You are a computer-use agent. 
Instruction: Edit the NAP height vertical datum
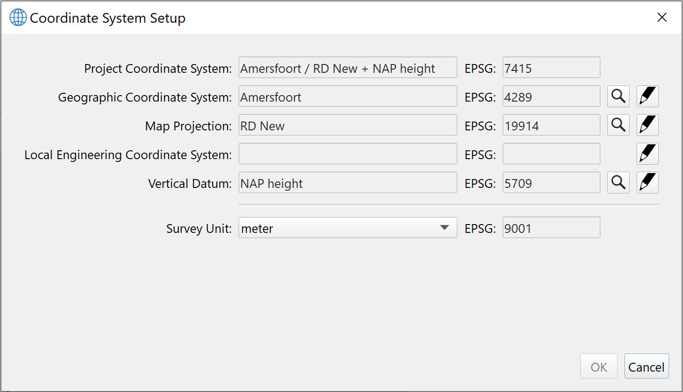click(647, 182)
